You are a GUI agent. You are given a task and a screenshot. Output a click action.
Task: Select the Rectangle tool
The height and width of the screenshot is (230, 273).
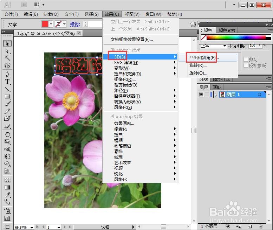7,96
